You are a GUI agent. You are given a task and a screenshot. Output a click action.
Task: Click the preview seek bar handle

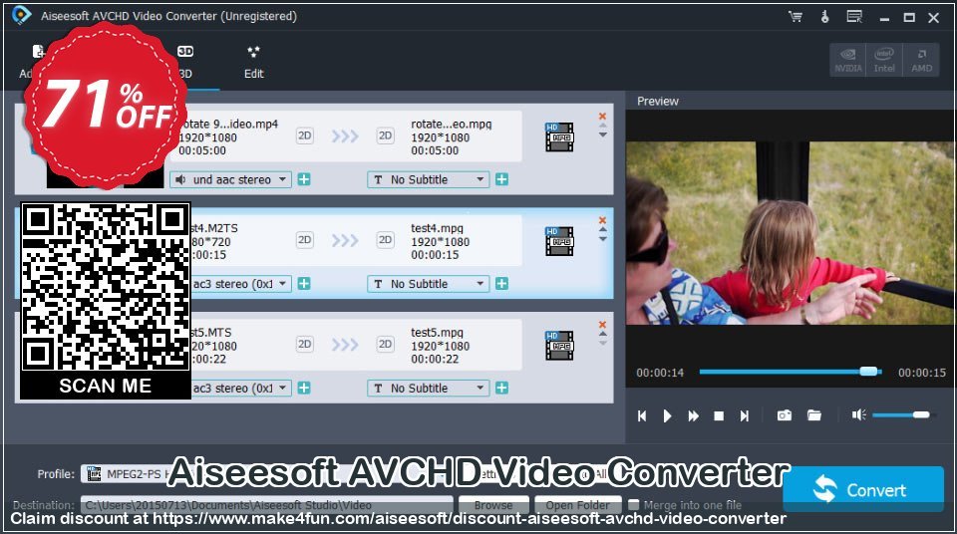pos(868,372)
